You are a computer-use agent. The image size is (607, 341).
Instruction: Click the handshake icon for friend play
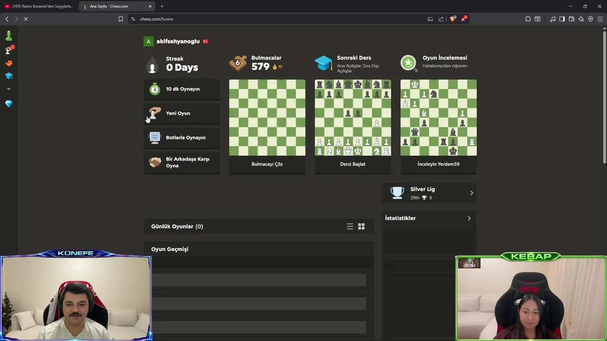(x=155, y=162)
